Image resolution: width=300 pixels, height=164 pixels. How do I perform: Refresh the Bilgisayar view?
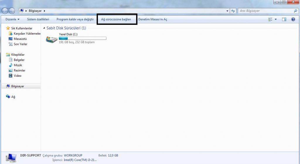click(233, 11)
